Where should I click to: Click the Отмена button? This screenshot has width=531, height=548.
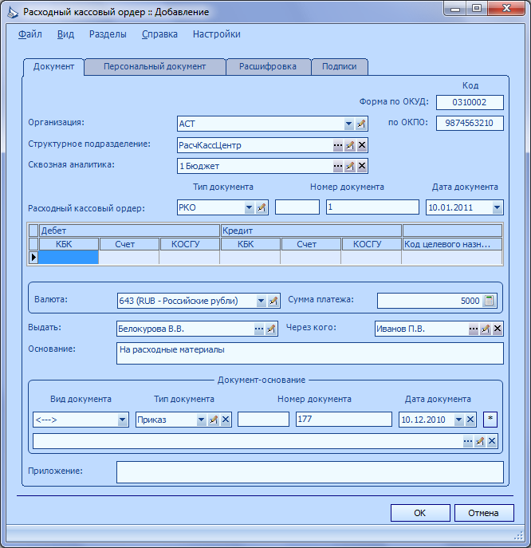pos(483,513)
